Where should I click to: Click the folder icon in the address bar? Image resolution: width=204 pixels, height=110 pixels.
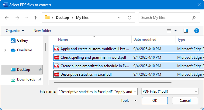click(47, 17)
